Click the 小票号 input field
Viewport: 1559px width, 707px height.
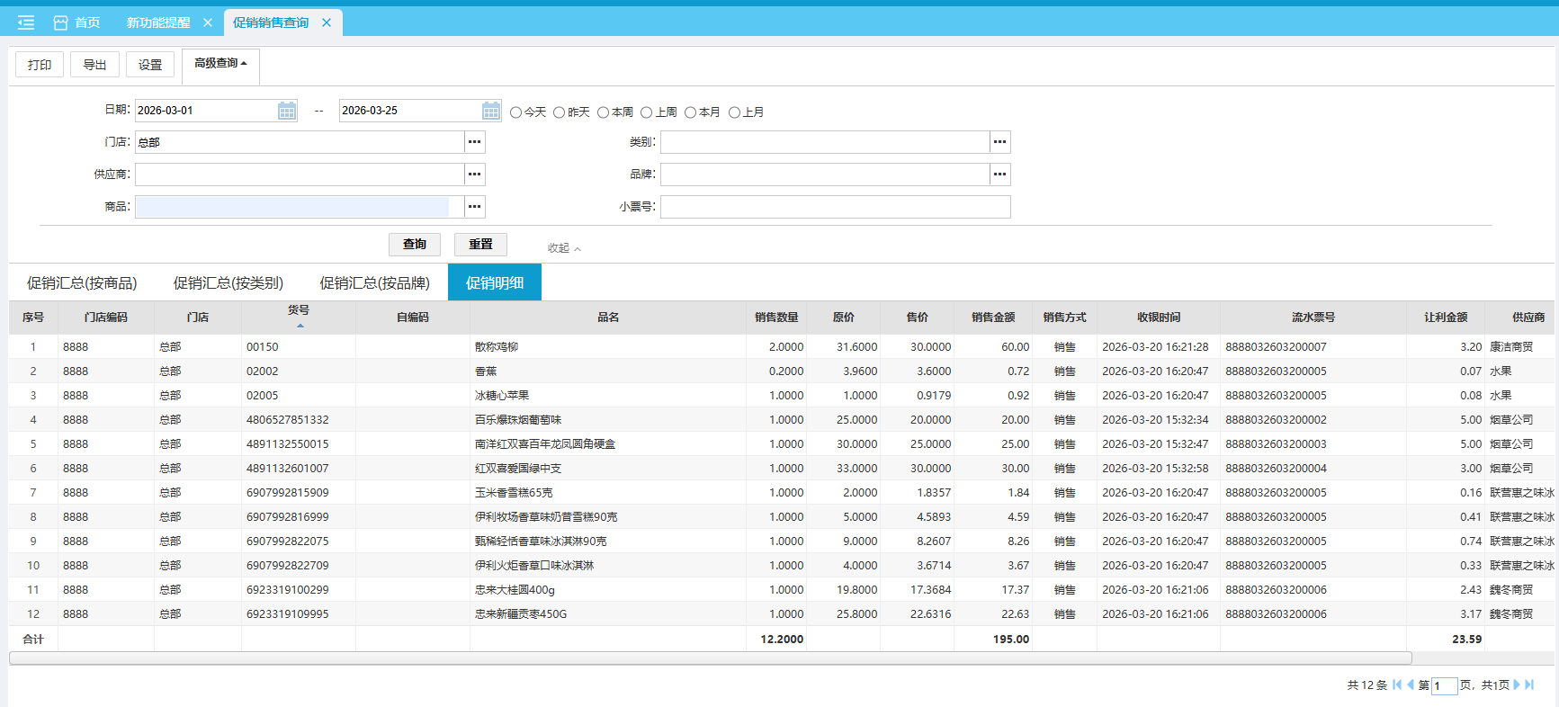[835, 207]
